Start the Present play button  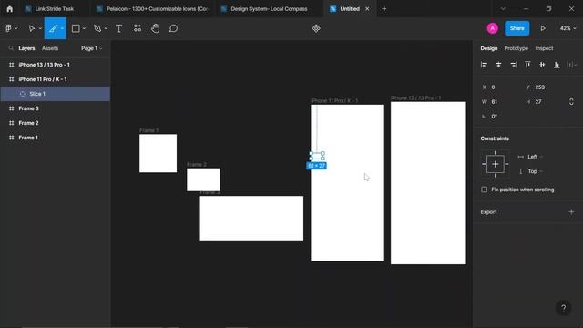tap(543, 28)
